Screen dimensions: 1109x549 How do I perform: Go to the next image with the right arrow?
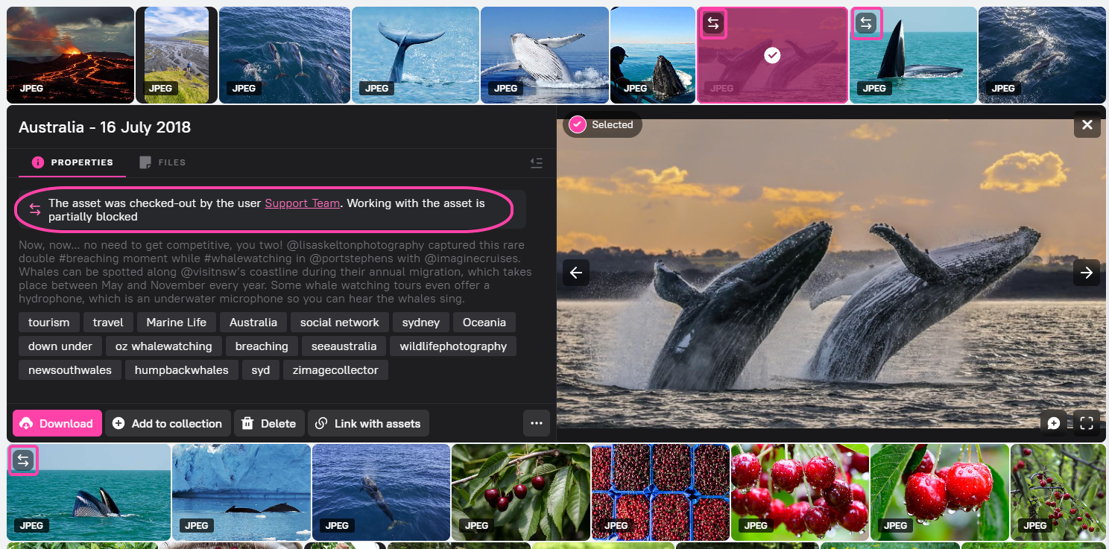[1087, 273]
